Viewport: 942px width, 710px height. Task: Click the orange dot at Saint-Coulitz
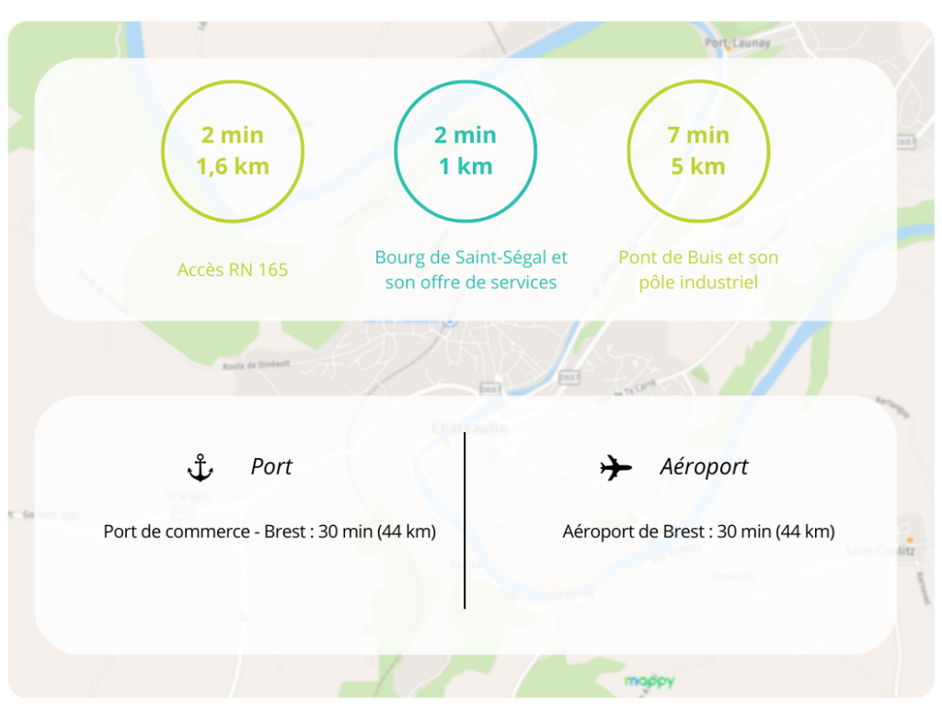coord(909,538)
